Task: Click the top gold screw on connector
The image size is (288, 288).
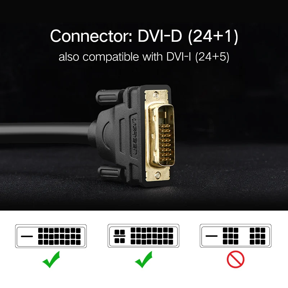Action: click(x=157, y=95)
